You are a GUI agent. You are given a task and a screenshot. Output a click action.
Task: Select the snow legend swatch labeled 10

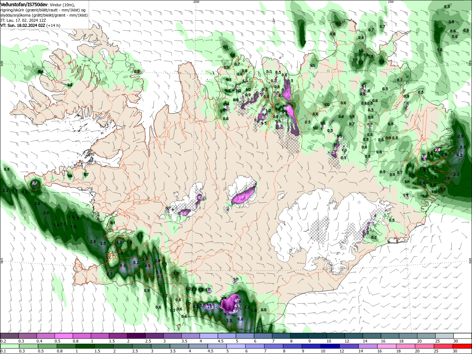(336, 336)
